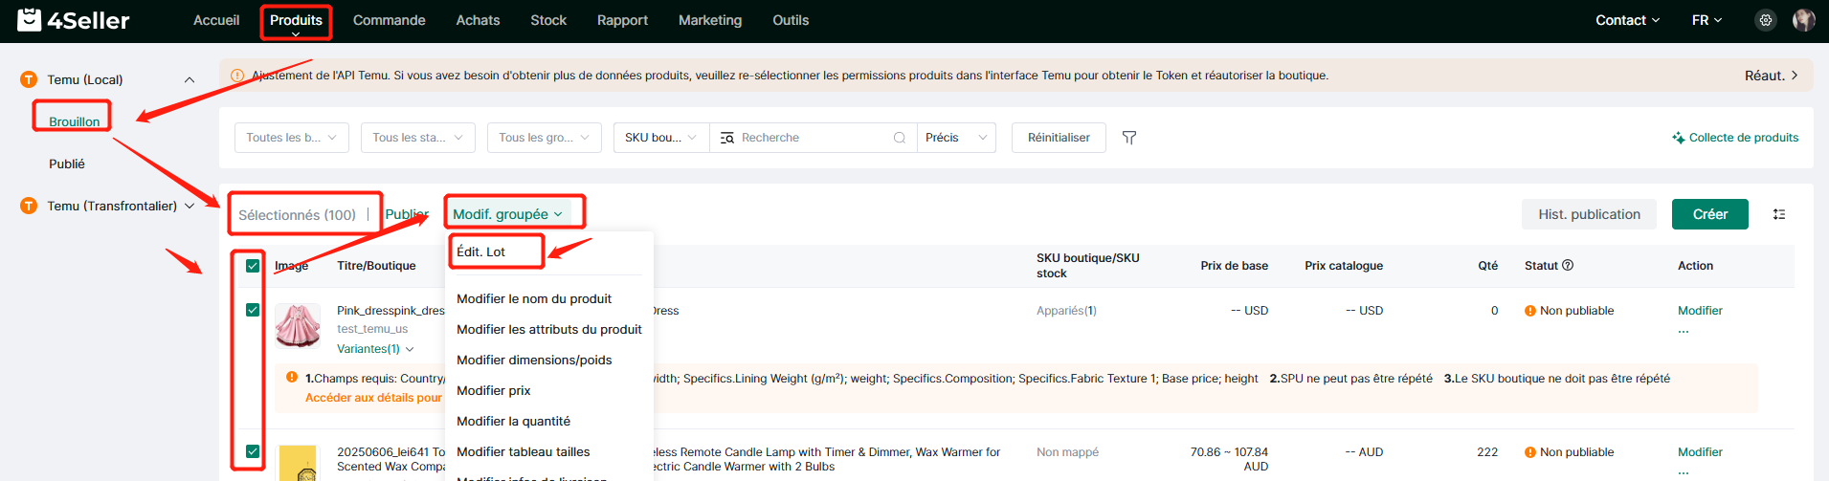Click the search magnifier icon
1829x481 pixels.
[x=900, y=138]
